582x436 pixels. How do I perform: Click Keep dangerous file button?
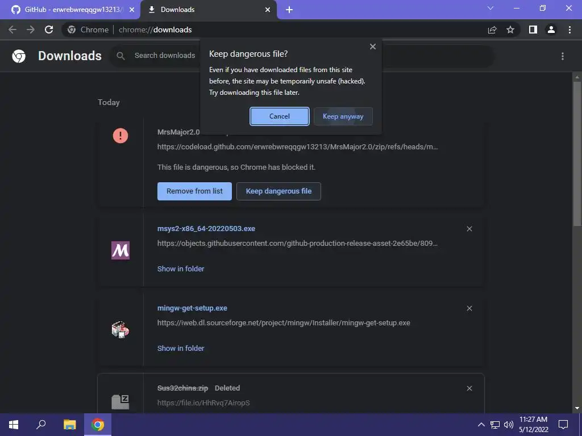pyautogui.click(x=278, y=191)
